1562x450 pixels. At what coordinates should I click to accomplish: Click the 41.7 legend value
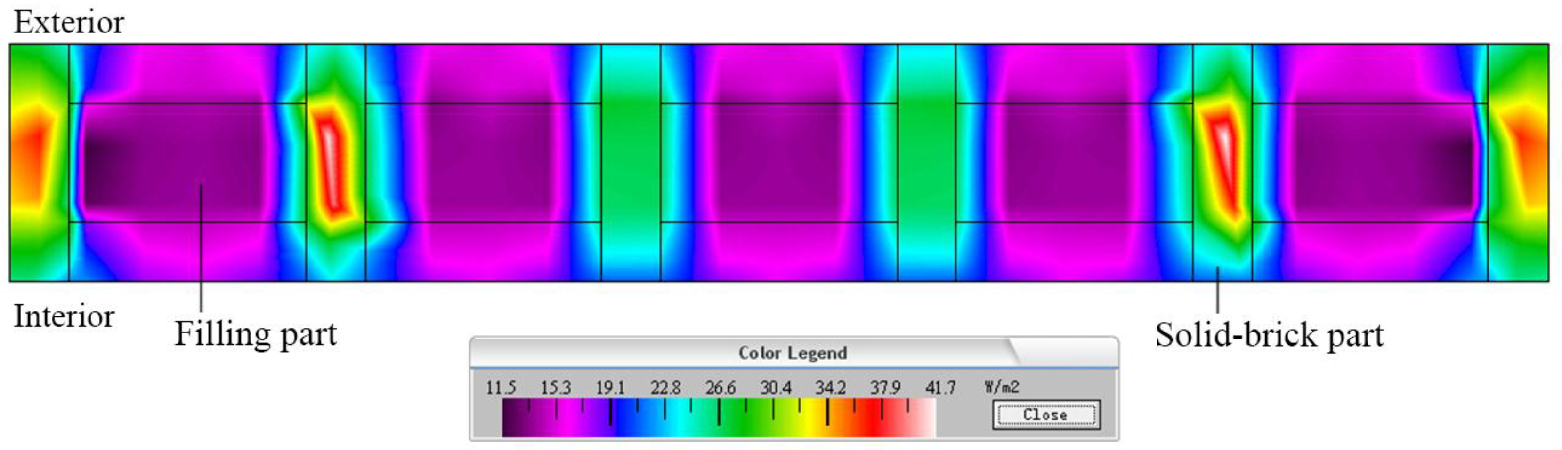point(940,387)
